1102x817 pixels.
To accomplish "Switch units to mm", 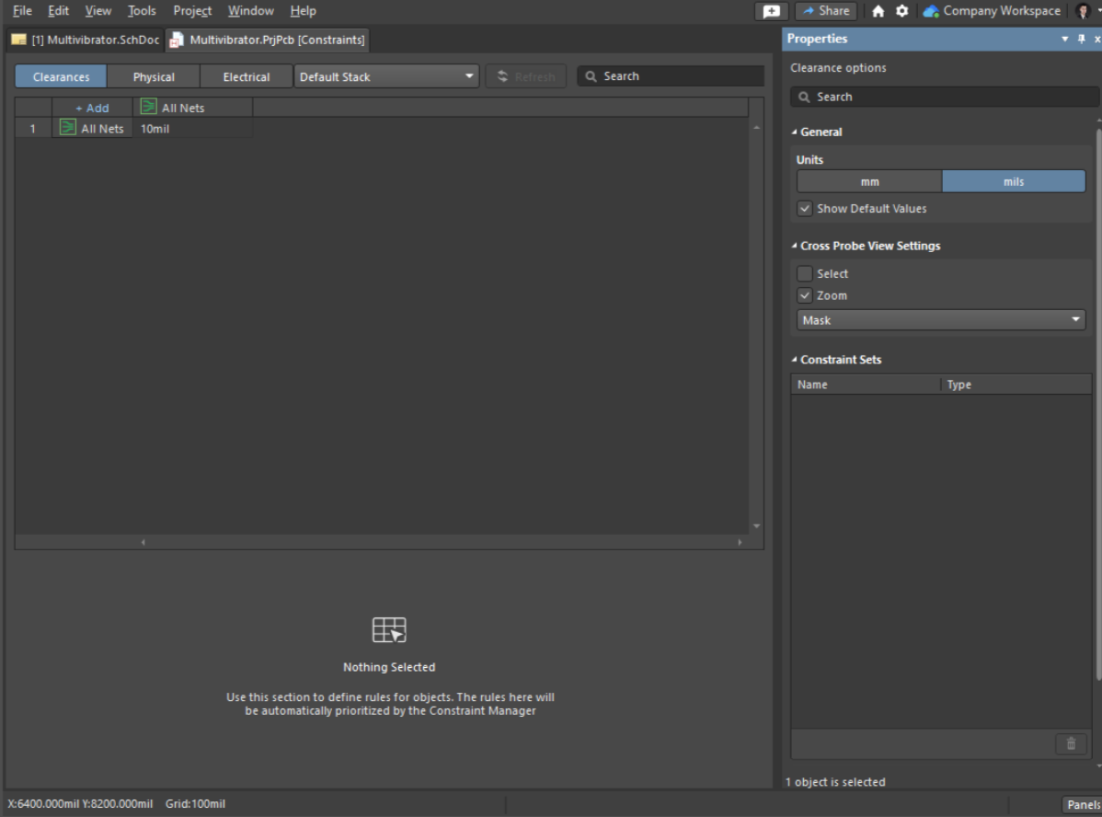I will pos(869,181).
